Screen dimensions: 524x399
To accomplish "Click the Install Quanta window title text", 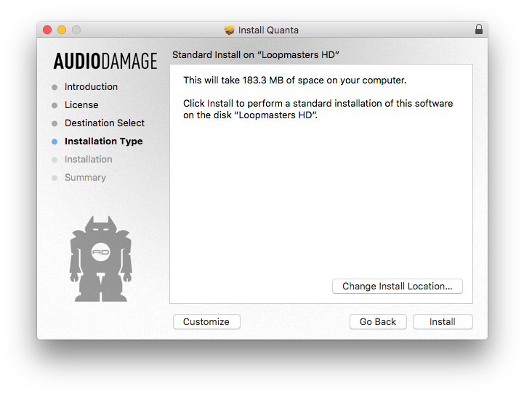I will (x=268, y=30).
